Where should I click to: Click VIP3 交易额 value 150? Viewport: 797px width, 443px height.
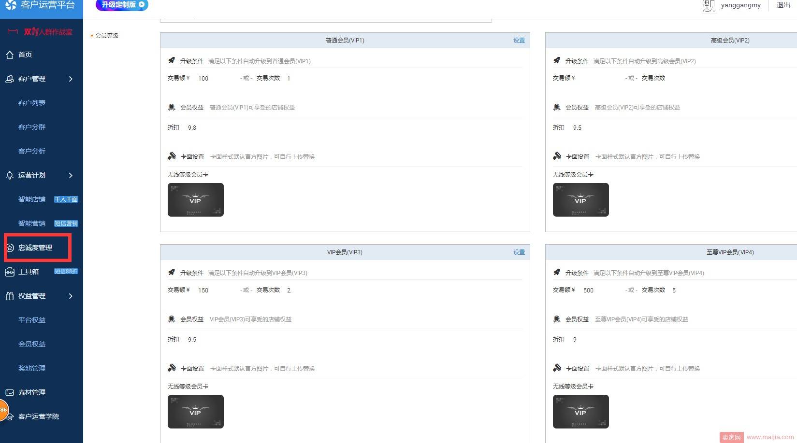click(x=203, y=291)
